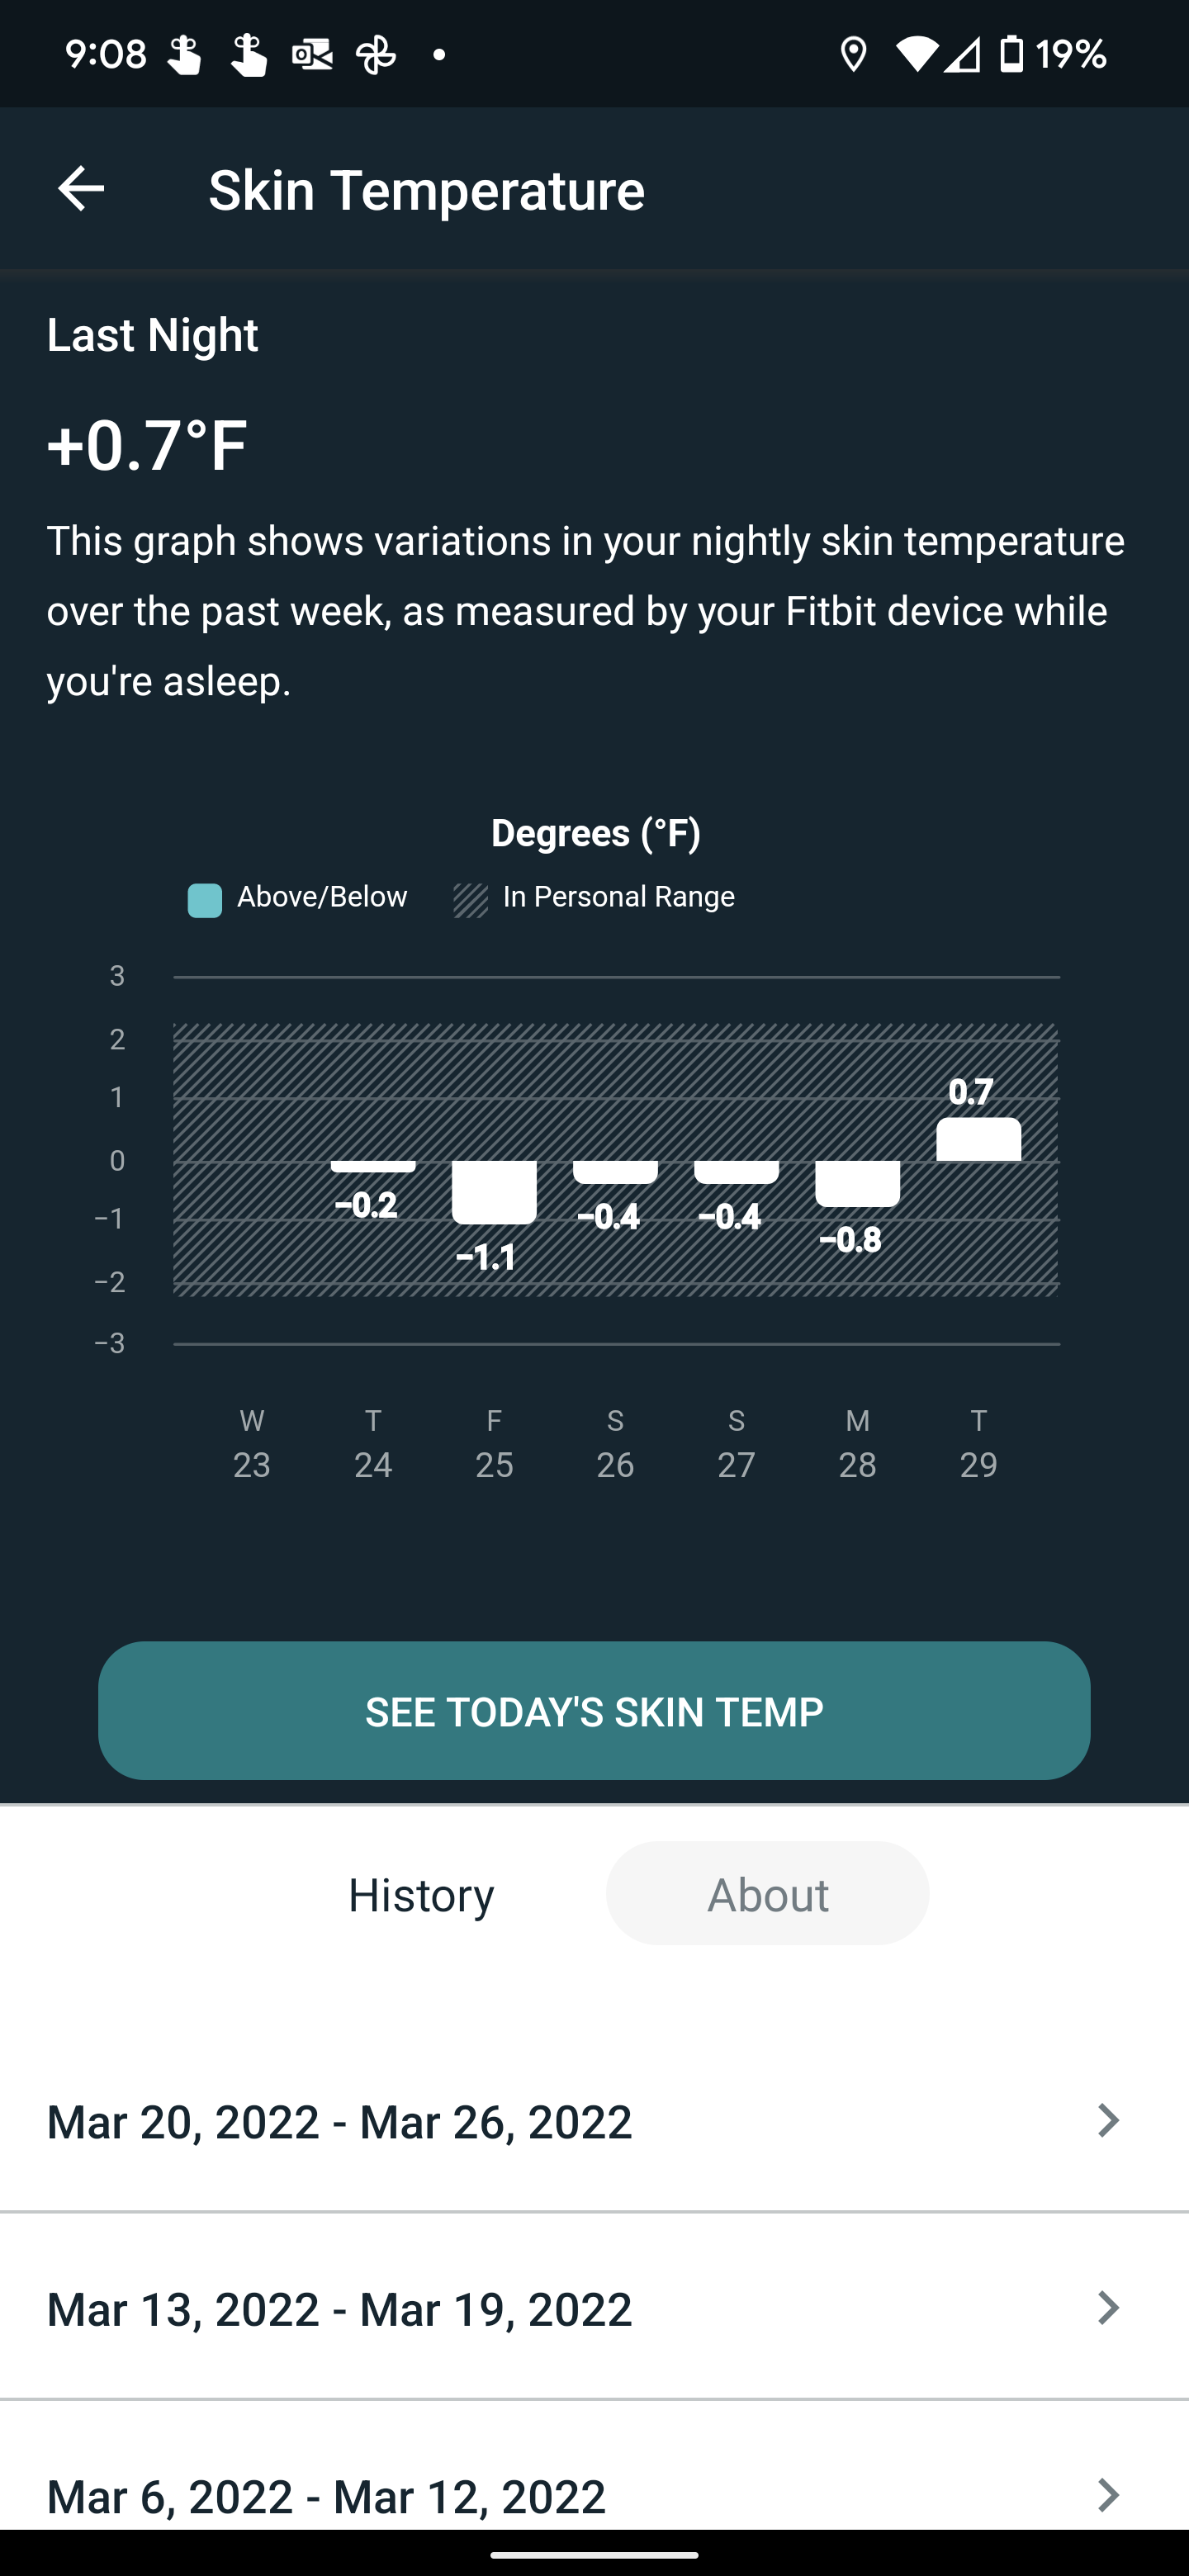
Task: Switch to the About tab
Action: coord(767,1894)
